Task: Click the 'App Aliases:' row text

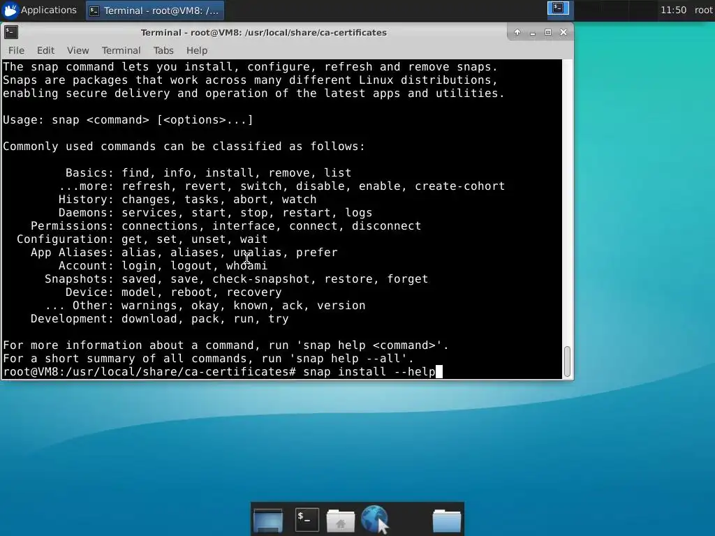Action: (184, 252)
